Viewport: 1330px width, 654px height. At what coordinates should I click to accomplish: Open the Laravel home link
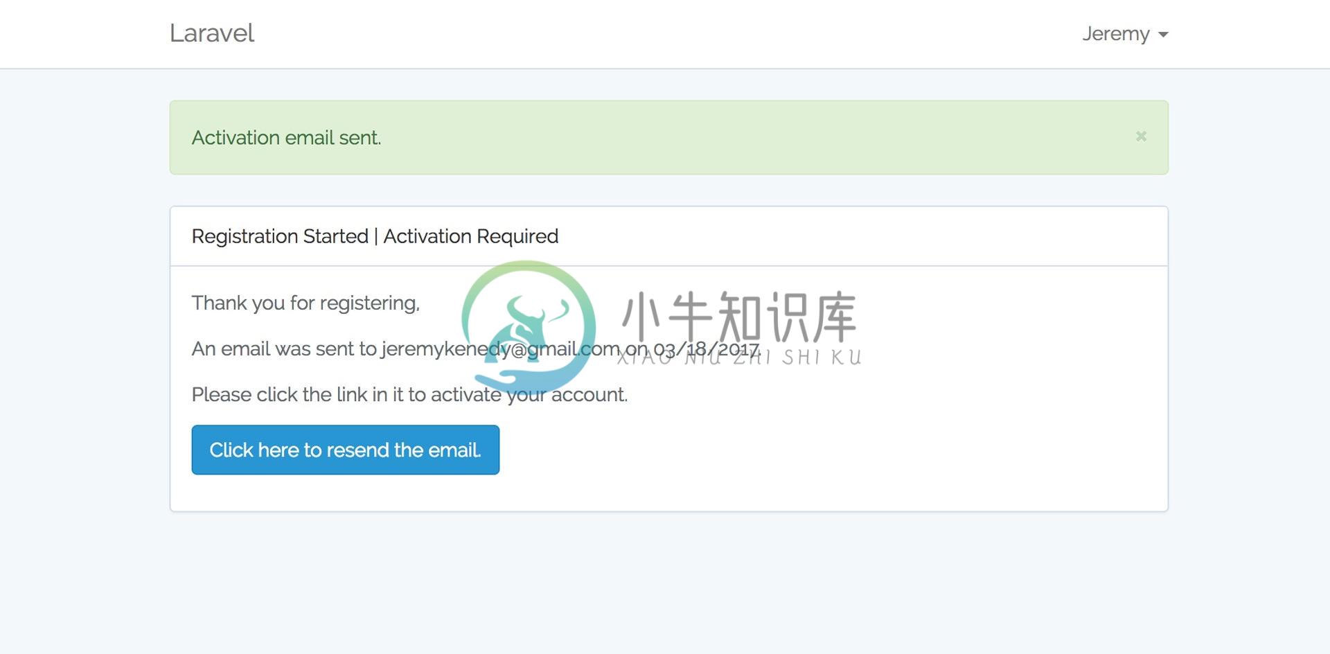[x=212, y=33]
